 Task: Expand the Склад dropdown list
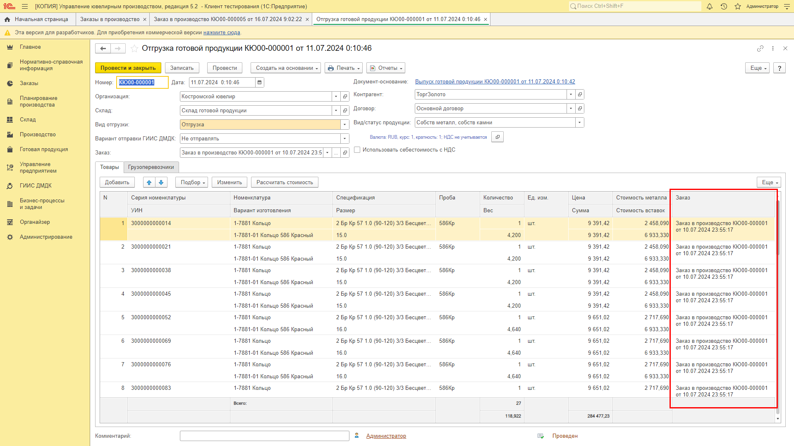tap(336, 111)
